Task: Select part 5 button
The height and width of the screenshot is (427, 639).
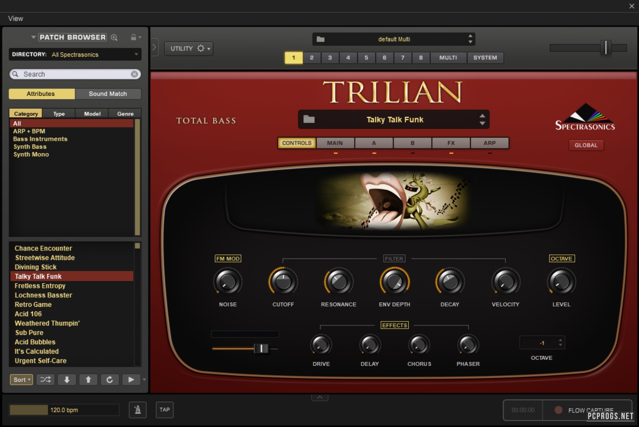Action: point(366,58)
